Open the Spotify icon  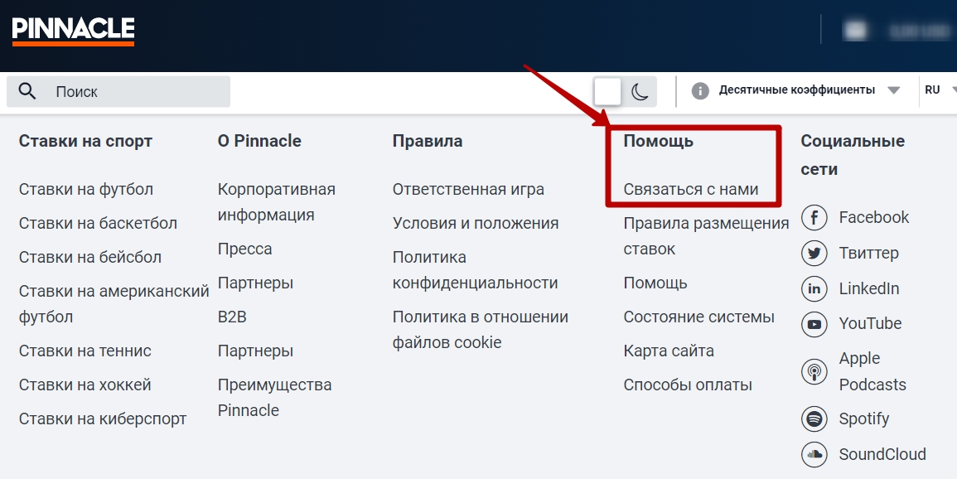(814, 419)
